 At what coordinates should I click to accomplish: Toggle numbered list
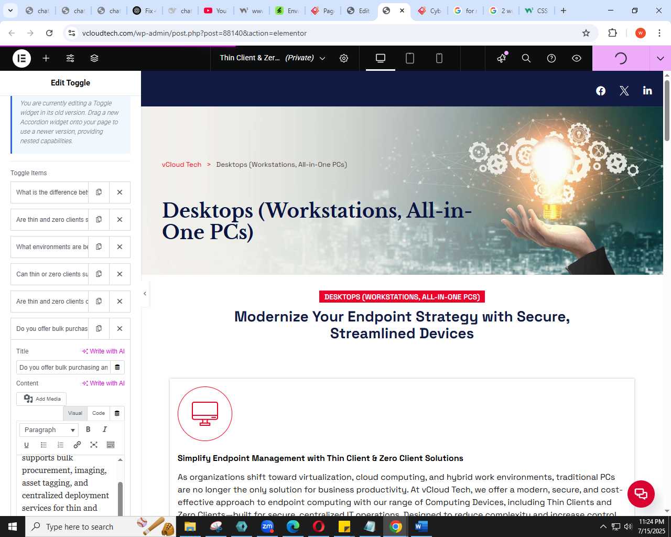[60, 445]
